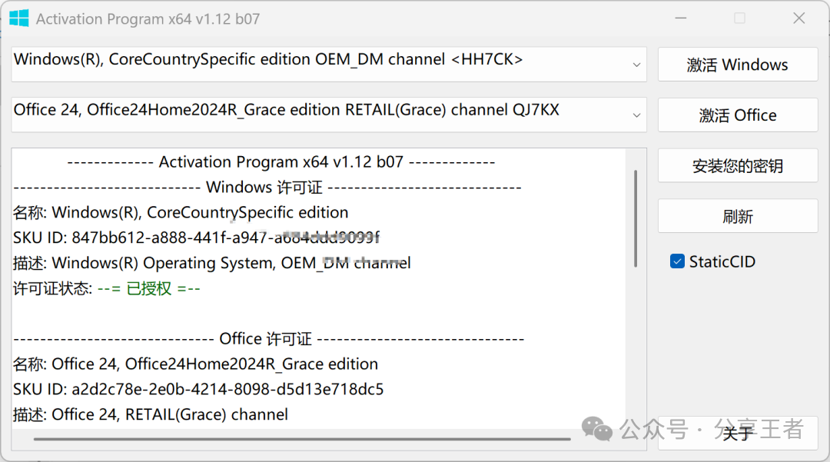Click the 激活 Windows button
The height and width of the screenshot is (462, 830).
[x=737, y=65]
